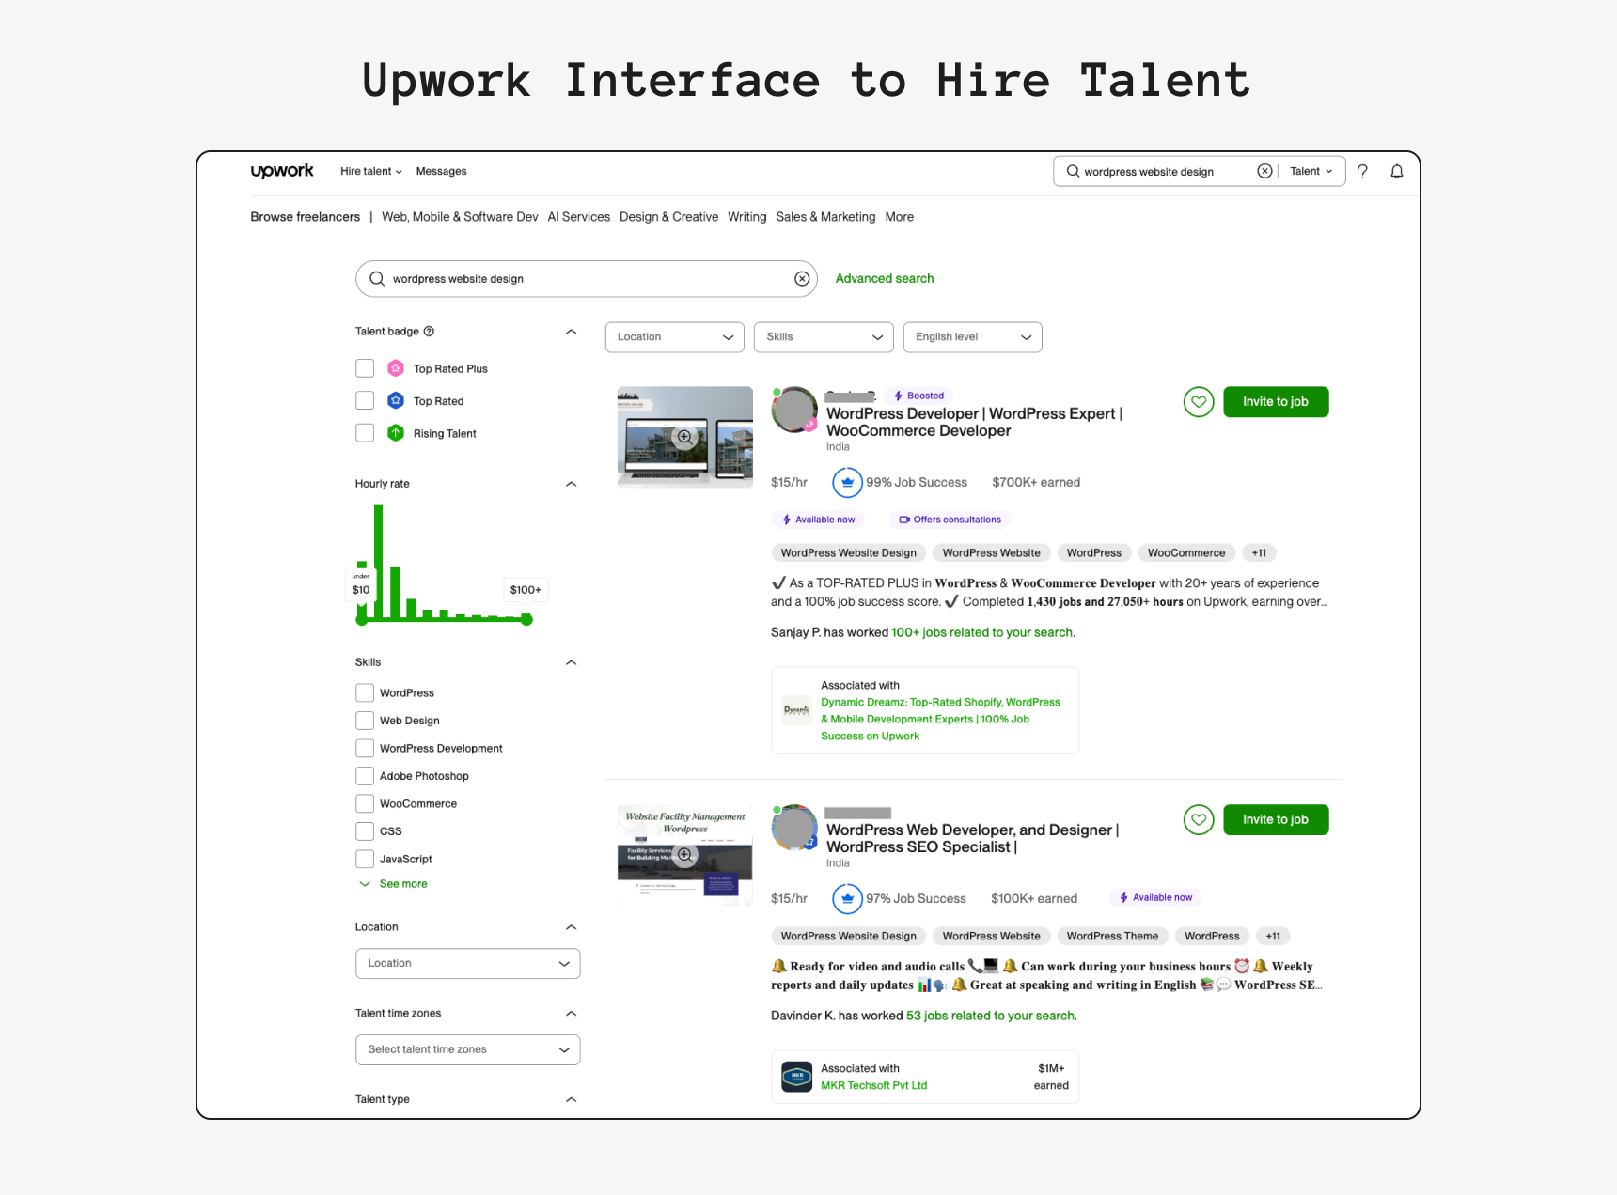Open the help question mark icon
Viewport: 1617px width, 1195px height.
1362,171
